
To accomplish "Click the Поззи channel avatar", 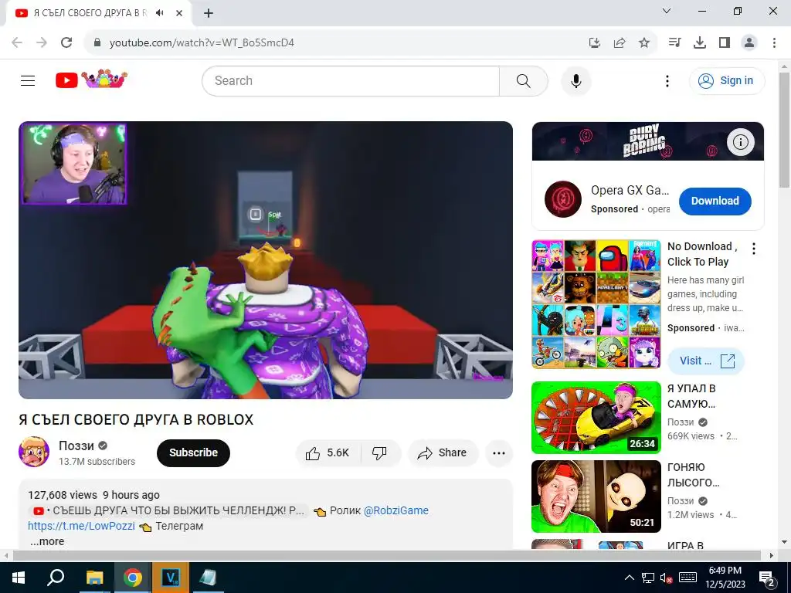I will [34, 452].
